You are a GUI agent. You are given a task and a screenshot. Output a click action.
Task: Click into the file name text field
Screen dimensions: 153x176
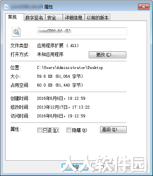82,32
